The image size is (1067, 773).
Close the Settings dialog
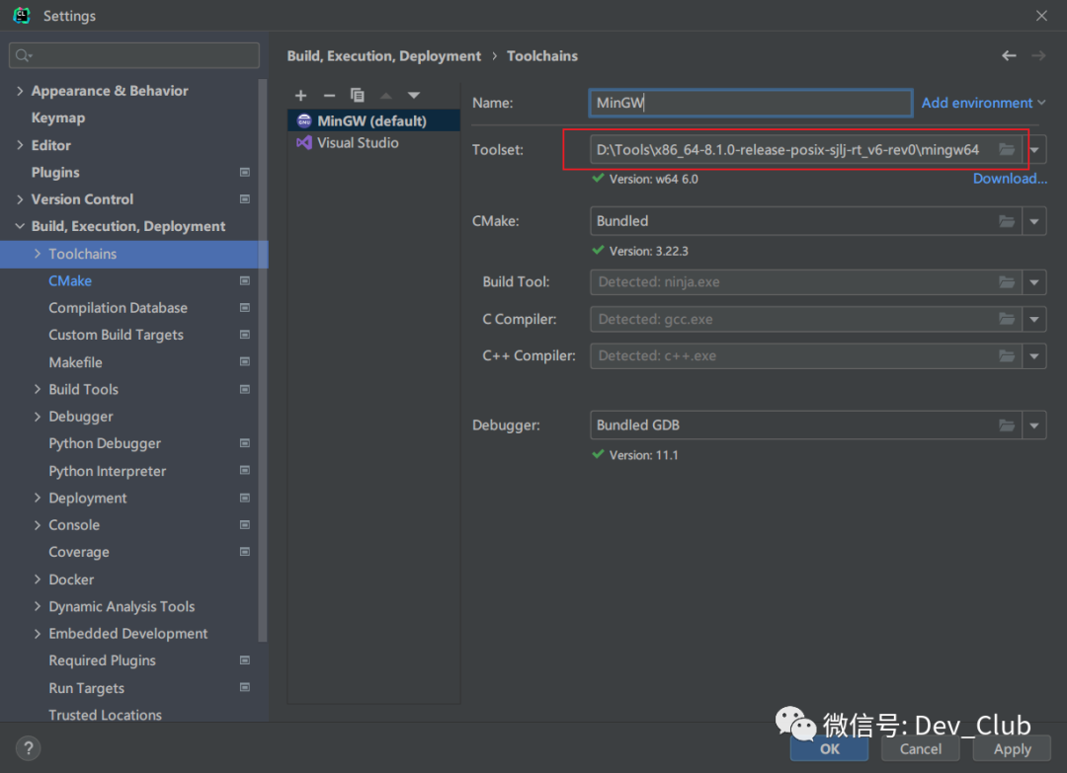(1041, 15)
